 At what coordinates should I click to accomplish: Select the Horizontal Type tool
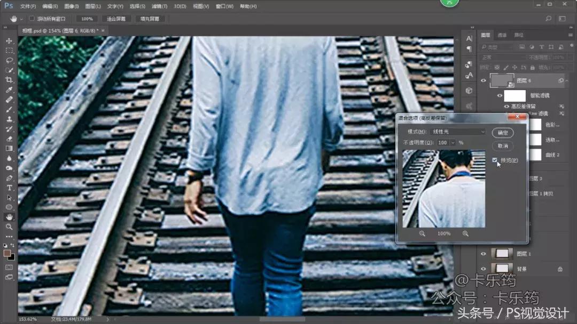(x=9, y=188)
